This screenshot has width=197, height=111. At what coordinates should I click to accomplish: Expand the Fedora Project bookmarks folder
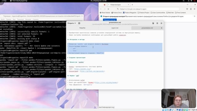tap(143, 13)
